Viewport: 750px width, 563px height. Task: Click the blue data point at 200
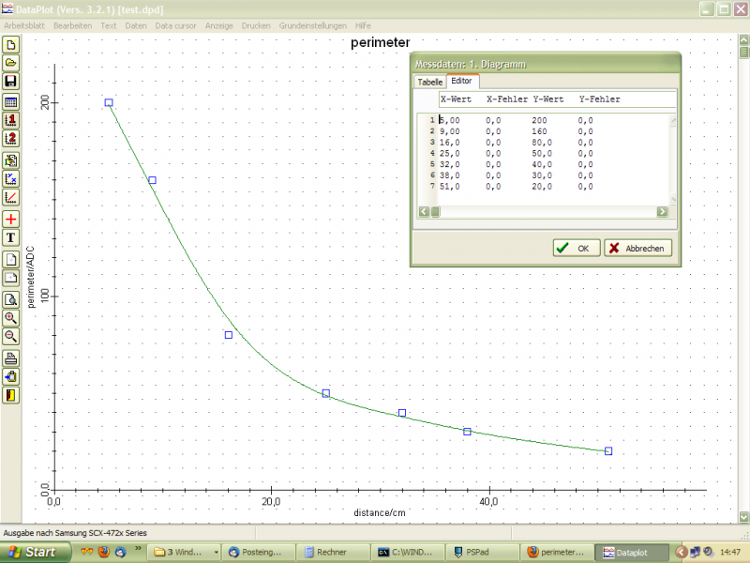pyautogui.click(x=109, y=102)
